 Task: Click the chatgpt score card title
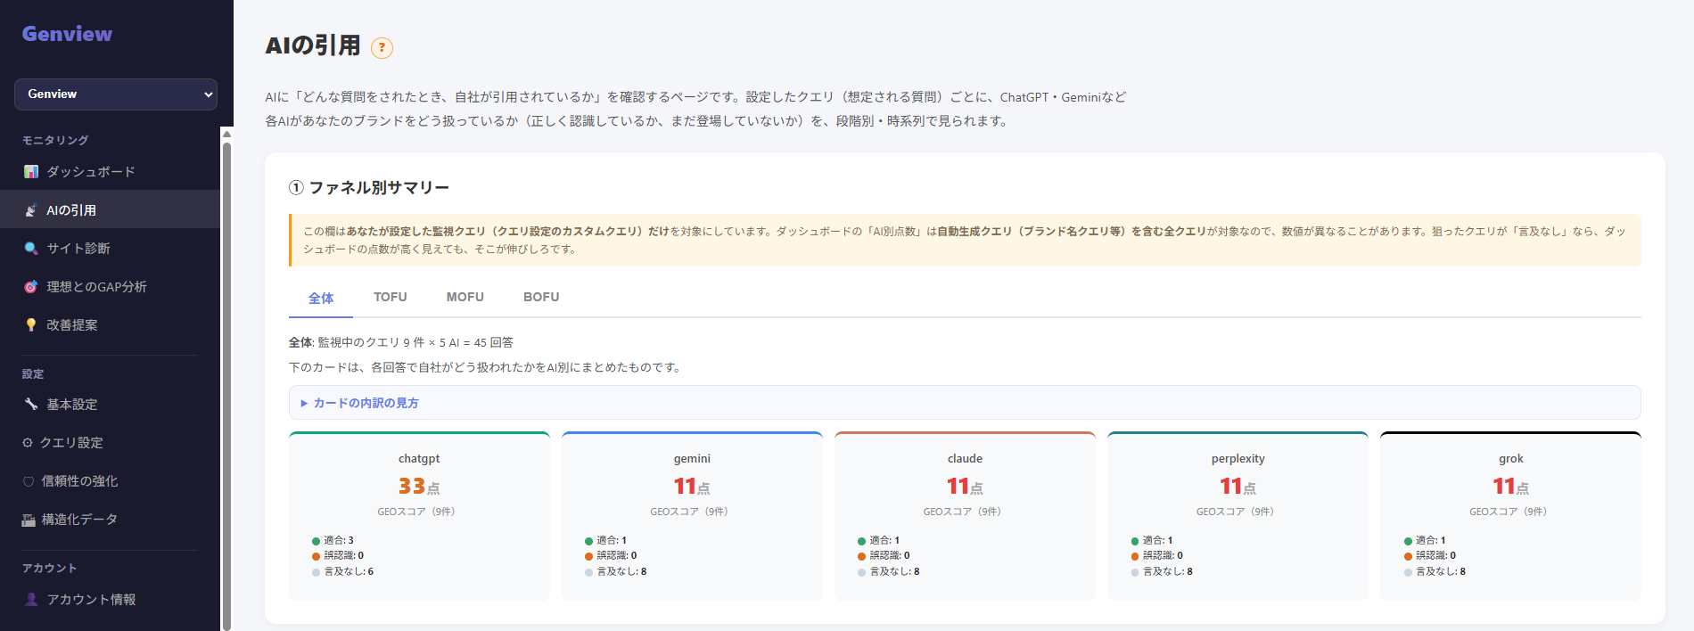coord(419,458)
